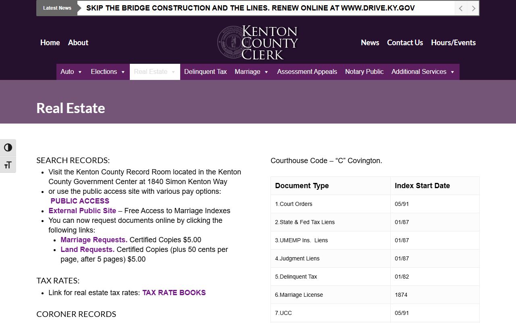Viewport: 516px width, 323px height.
Task: Click the news ticker headline about drive.ky.gov
Action: click(250, 8)
